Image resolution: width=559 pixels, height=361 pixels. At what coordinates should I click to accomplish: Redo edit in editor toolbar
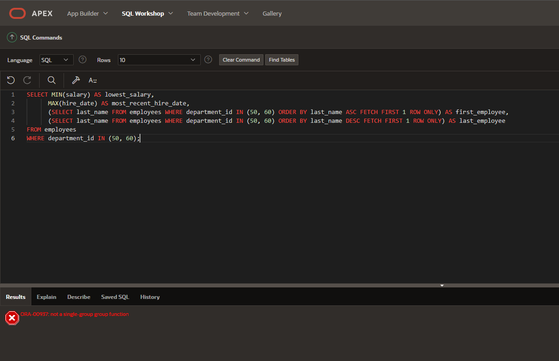click(x=27, y=80)
